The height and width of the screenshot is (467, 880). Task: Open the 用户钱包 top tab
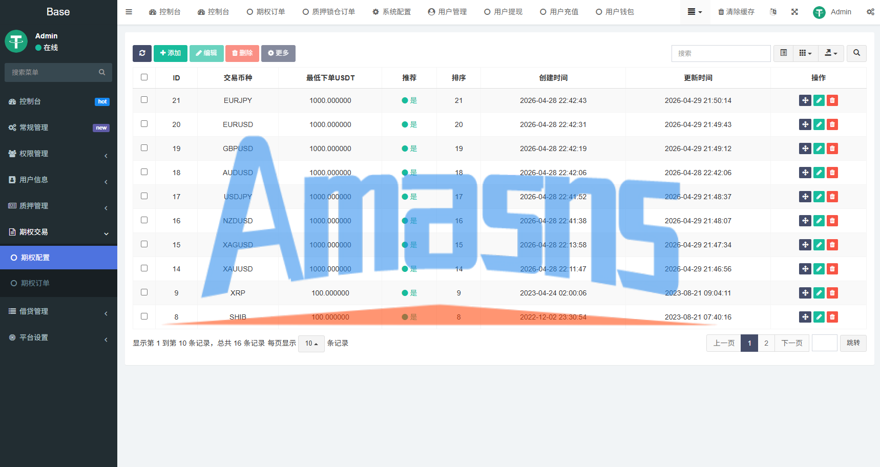[x=615, y=12]
